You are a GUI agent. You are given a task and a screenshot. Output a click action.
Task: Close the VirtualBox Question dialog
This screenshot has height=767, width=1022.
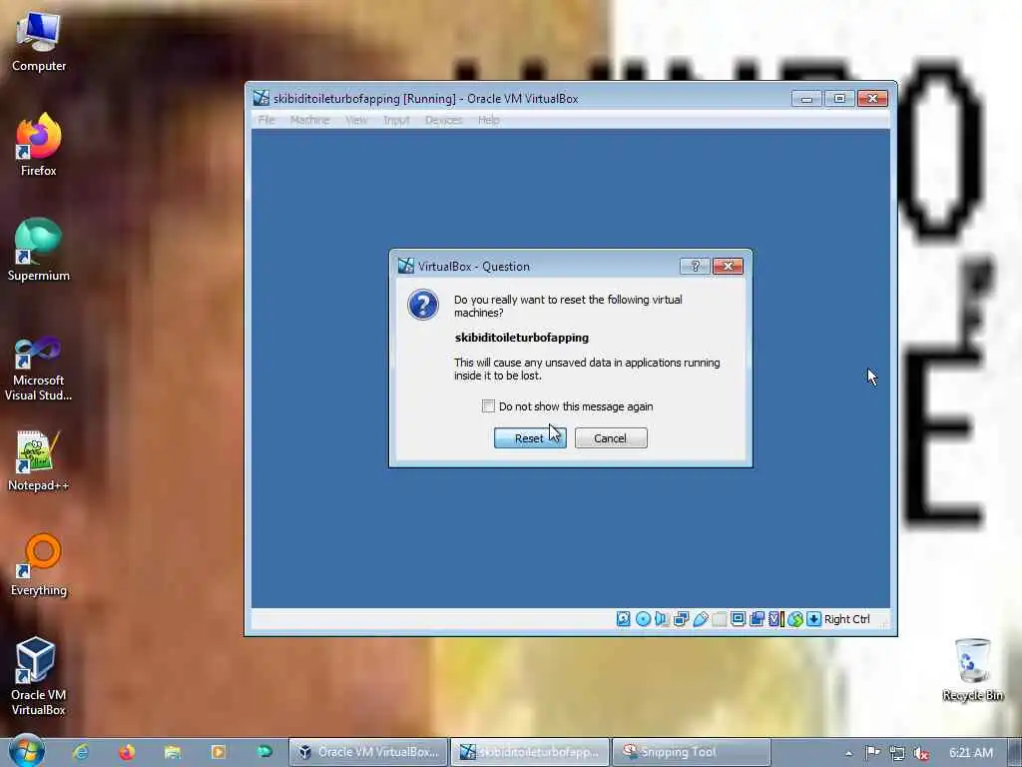point(728,266)
